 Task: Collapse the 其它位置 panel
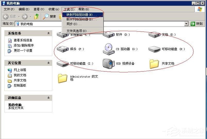[x=48, y=63]
